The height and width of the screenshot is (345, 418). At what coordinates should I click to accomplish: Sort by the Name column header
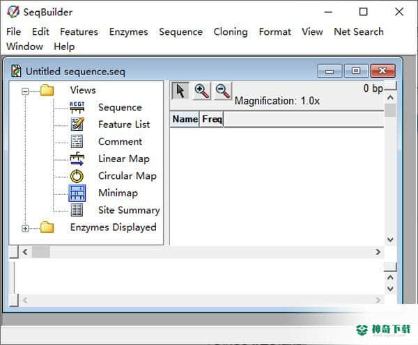pyautogui.click(x=185, y=119)
